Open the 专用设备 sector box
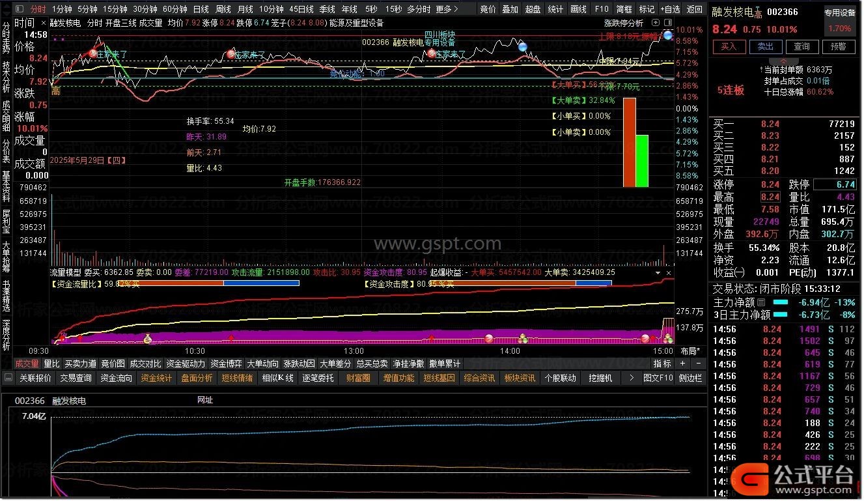The width and height of the screenshot is (864, 501). coord(840,21)
